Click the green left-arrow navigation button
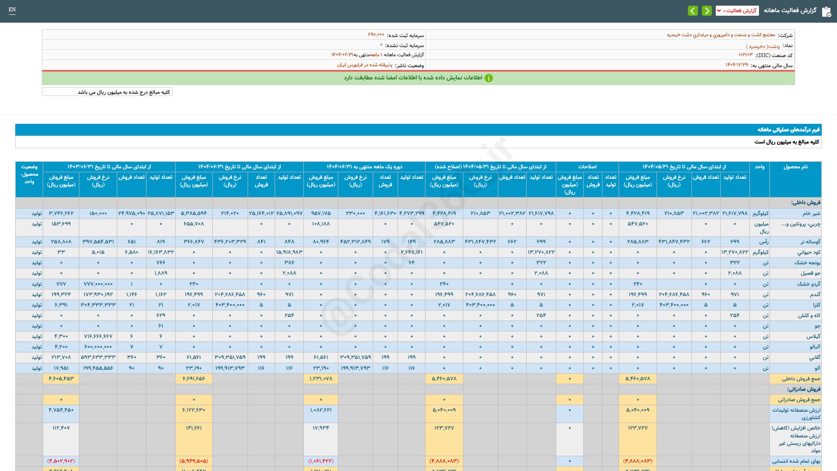 693,10
